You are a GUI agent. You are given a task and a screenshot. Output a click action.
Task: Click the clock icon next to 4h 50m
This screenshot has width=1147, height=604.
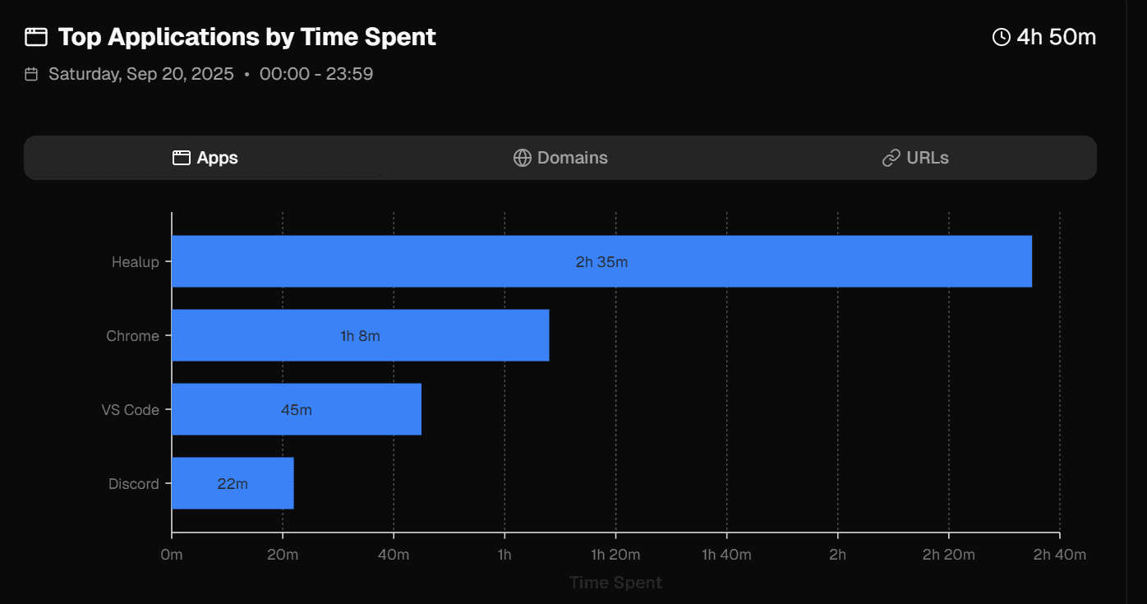[1001, 37]
